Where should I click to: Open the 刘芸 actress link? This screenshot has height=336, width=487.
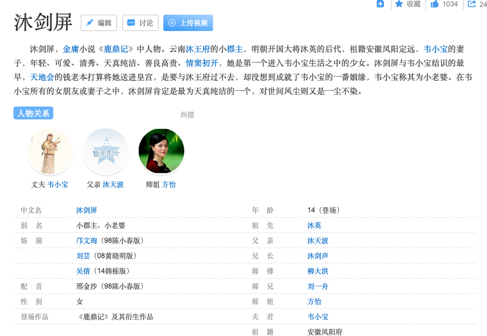tap(83, 256)
